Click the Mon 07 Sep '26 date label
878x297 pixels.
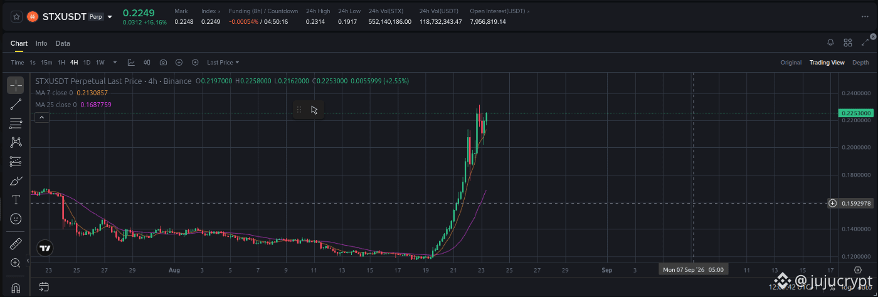[693, 269]
